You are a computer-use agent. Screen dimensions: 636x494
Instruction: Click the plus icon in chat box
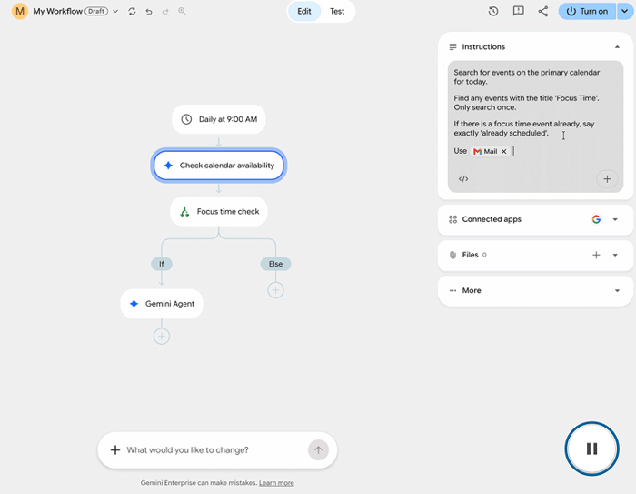point(115,449)
